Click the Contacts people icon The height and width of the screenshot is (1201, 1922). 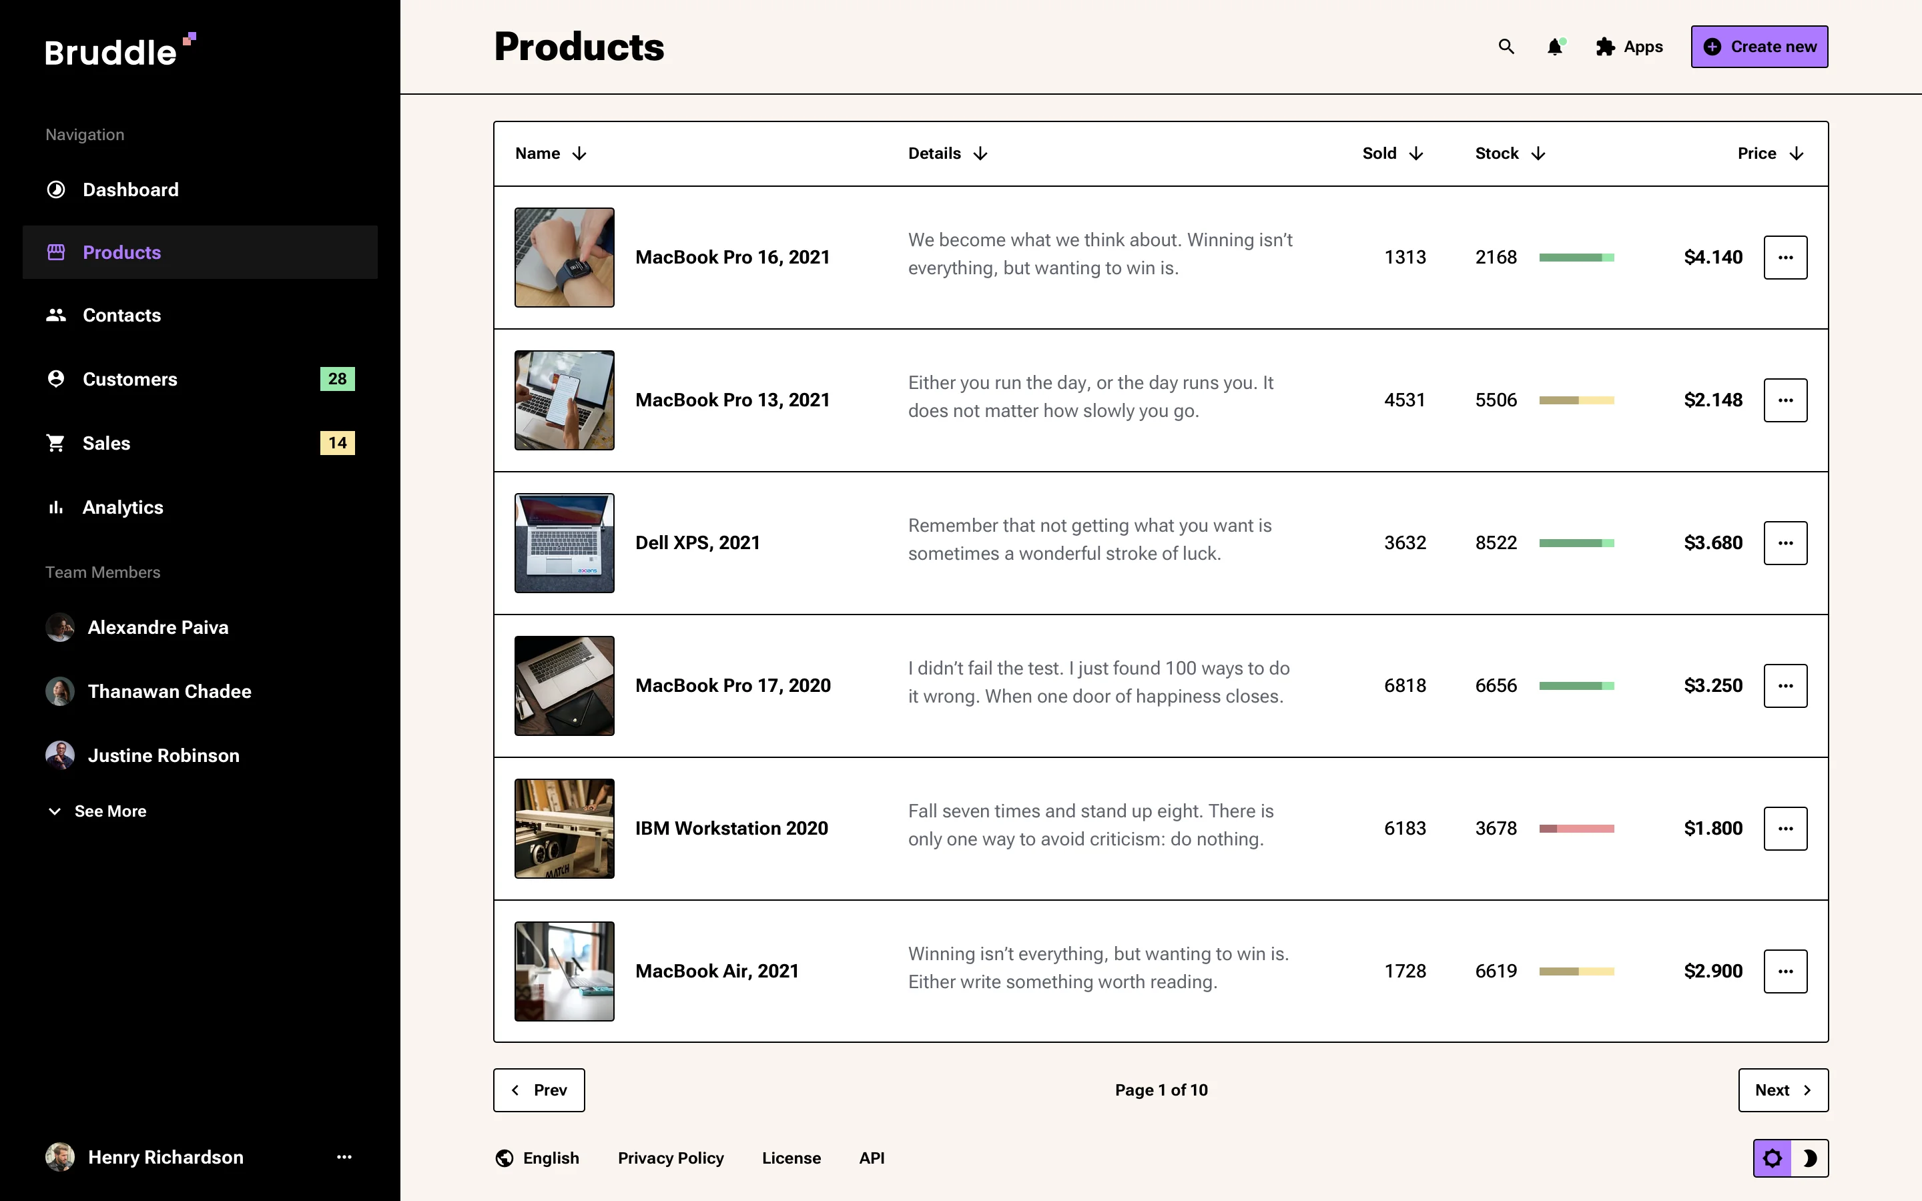[55, 314]
